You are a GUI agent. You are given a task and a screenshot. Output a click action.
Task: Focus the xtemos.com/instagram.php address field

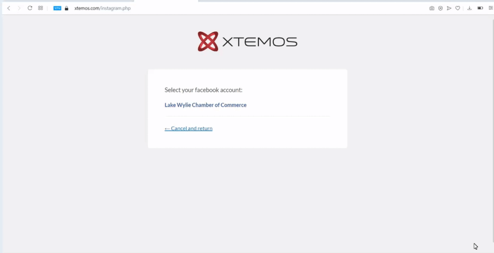point(102,8)
